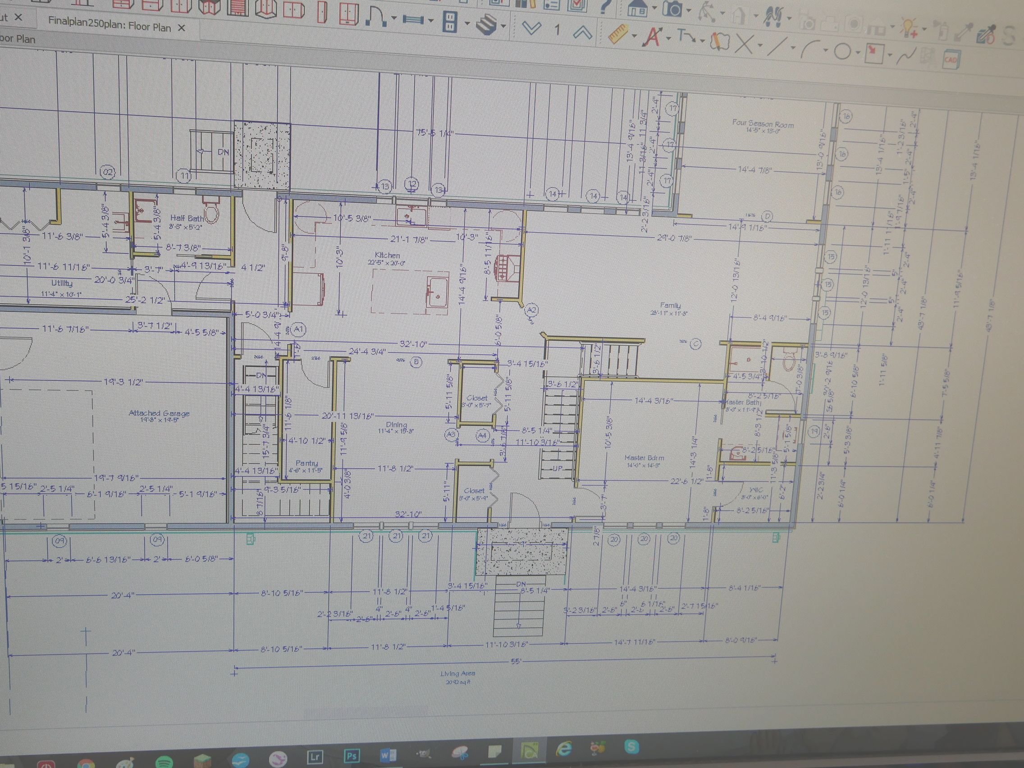Screen dimensions: 1024x768
Task: Select the red shelving unit icon
Action: click(238, 7)
